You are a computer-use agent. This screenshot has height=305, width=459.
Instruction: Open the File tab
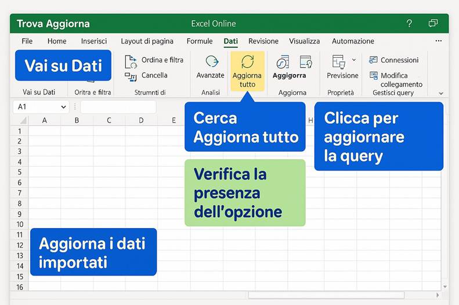[27, 41]
